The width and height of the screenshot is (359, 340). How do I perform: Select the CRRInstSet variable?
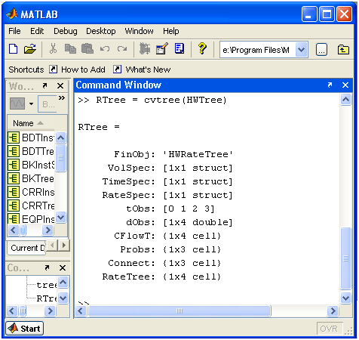31,192
